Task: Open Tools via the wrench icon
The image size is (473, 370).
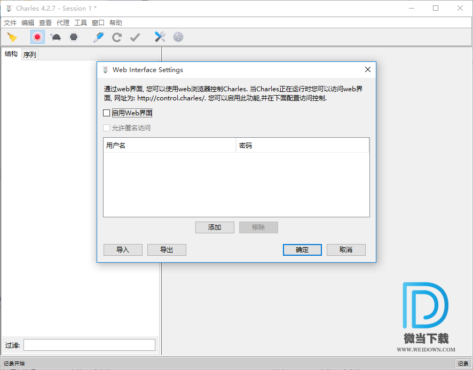Action: 160,37
